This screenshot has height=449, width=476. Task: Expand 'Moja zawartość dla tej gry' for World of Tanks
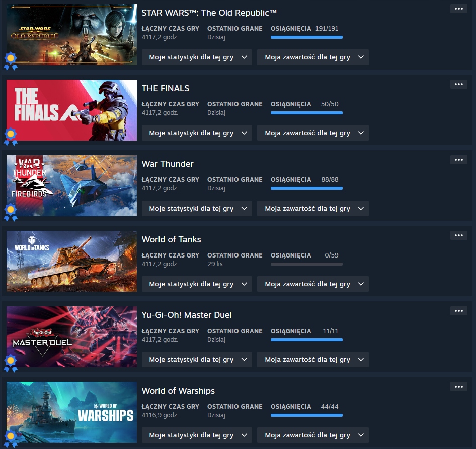click(x=312, y=284)
